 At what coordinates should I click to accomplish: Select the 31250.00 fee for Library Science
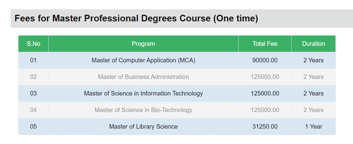tap(265, 127)
